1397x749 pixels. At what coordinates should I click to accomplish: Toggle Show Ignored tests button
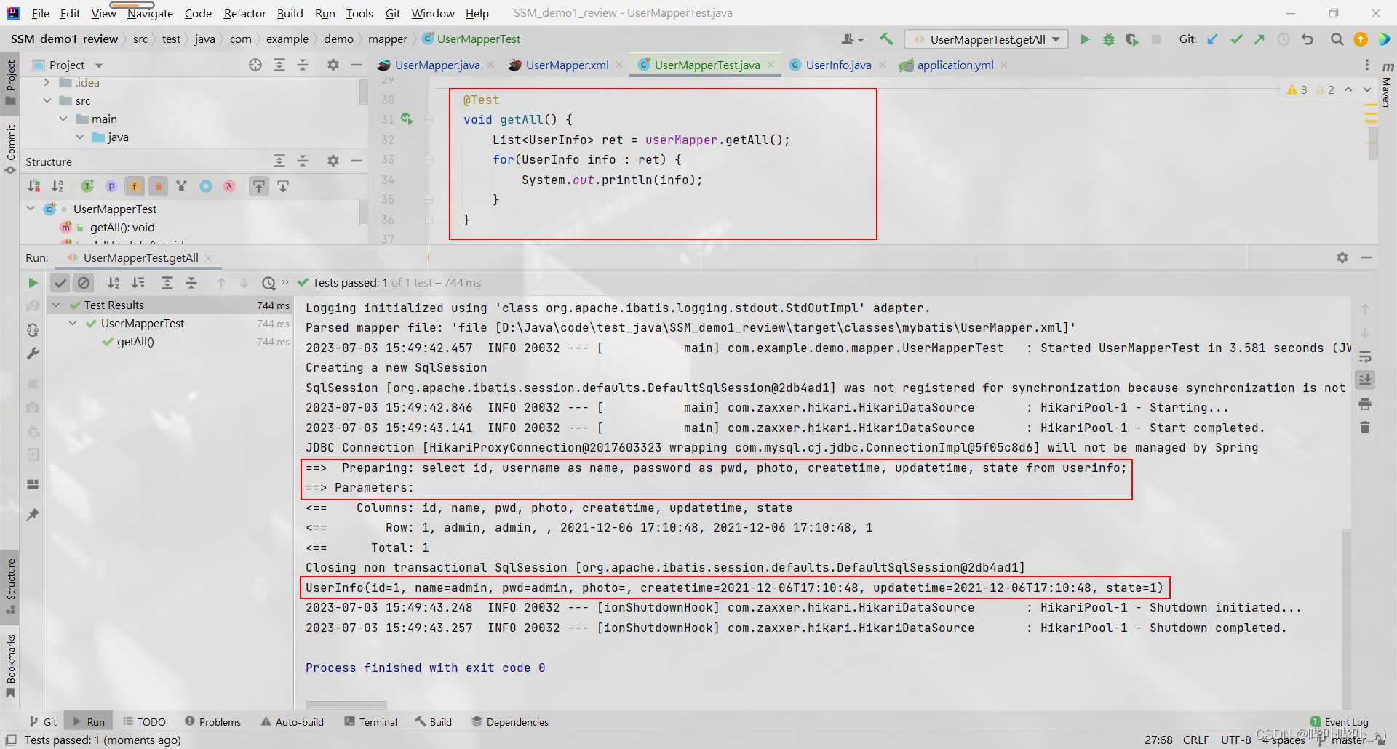(84, 283)
